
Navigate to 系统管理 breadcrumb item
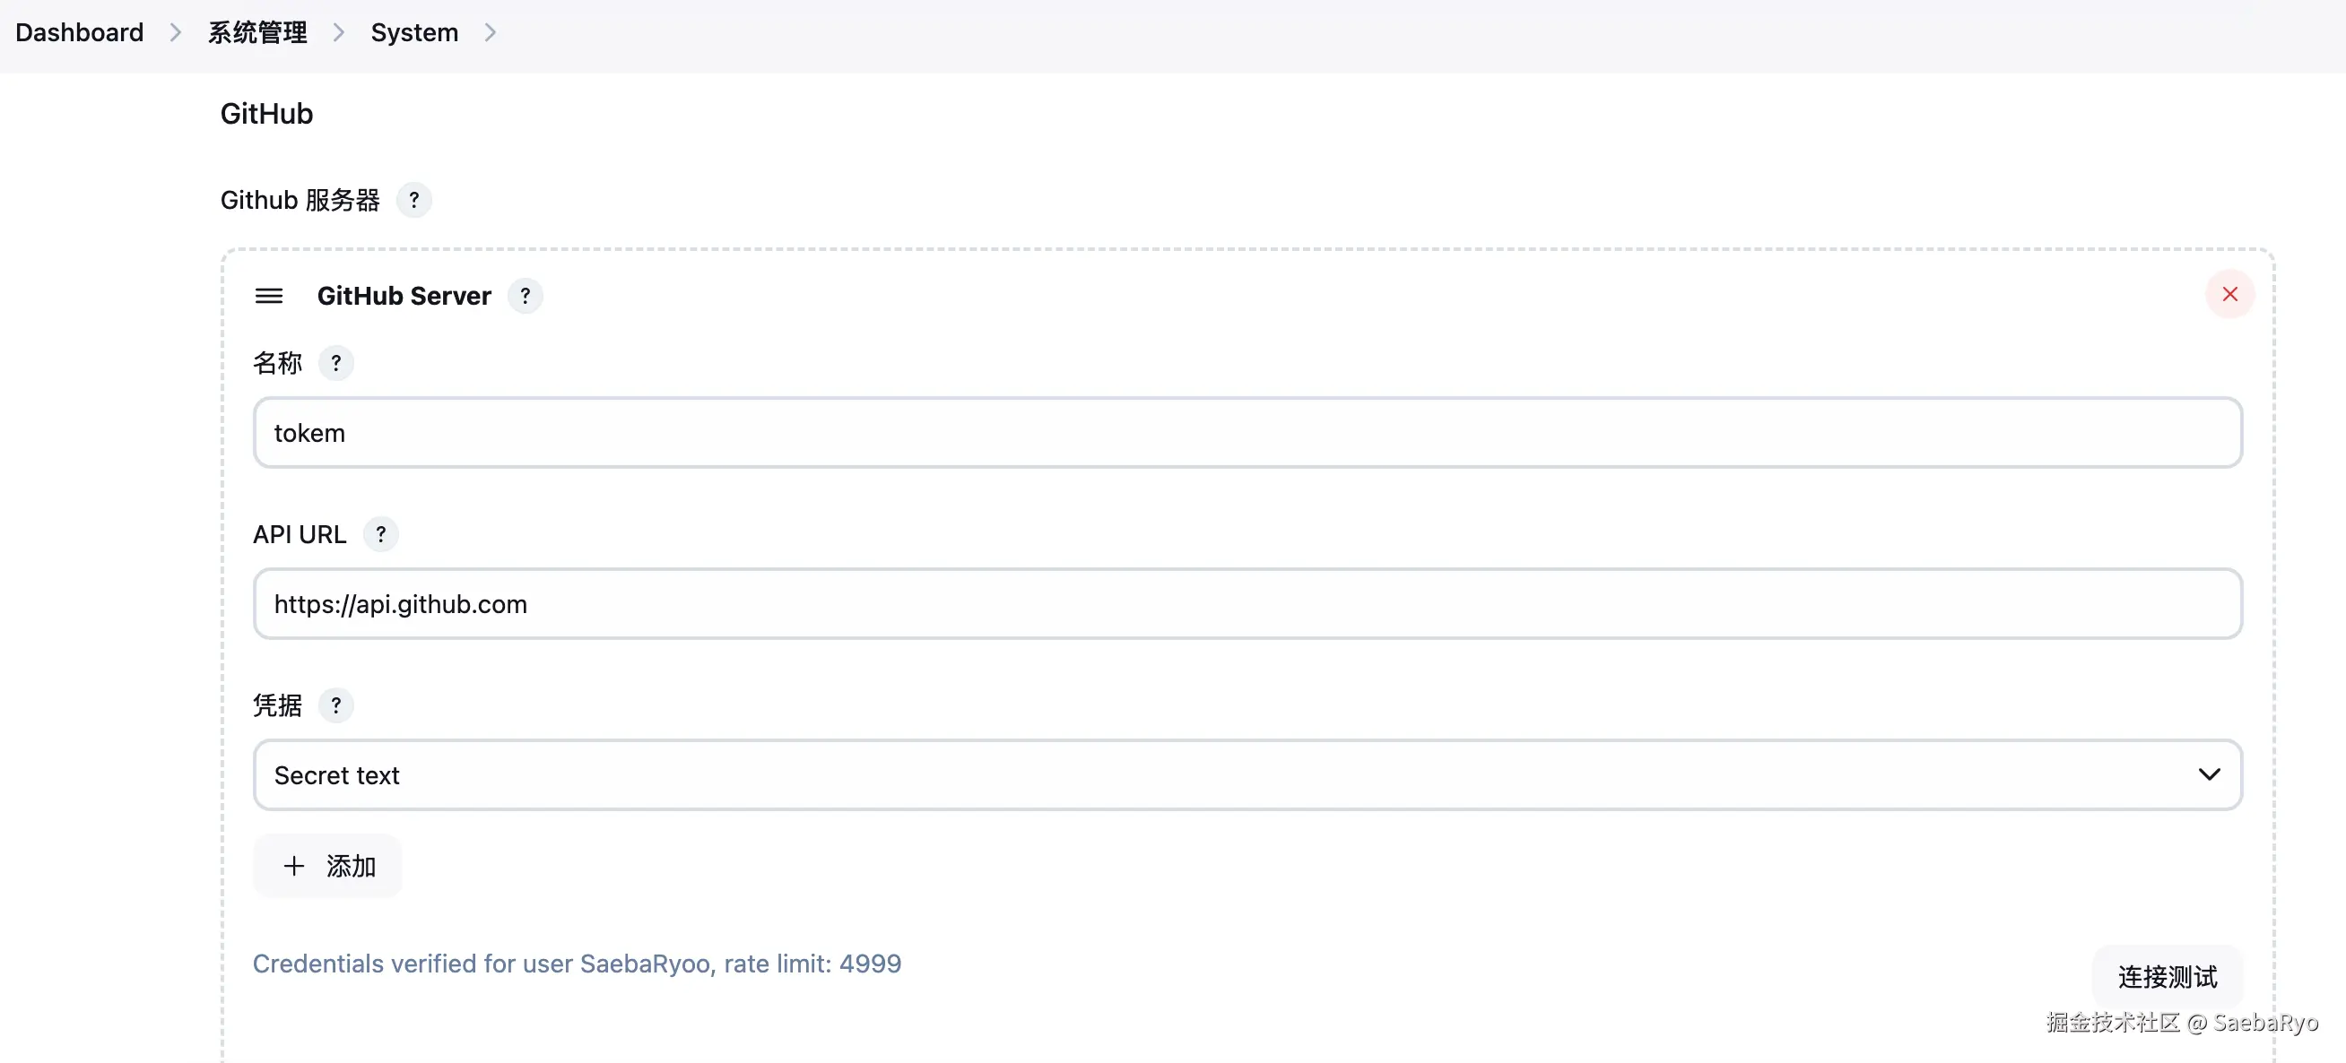coord(257,33)
